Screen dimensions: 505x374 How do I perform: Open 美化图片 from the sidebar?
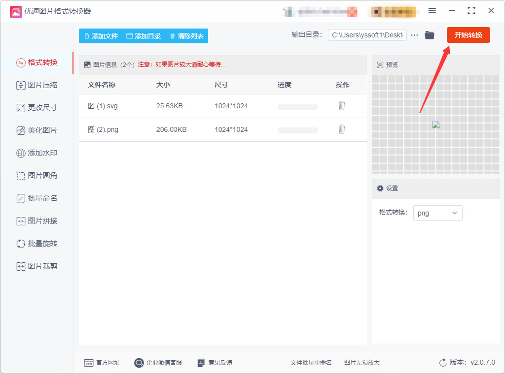tap(37, 130)
